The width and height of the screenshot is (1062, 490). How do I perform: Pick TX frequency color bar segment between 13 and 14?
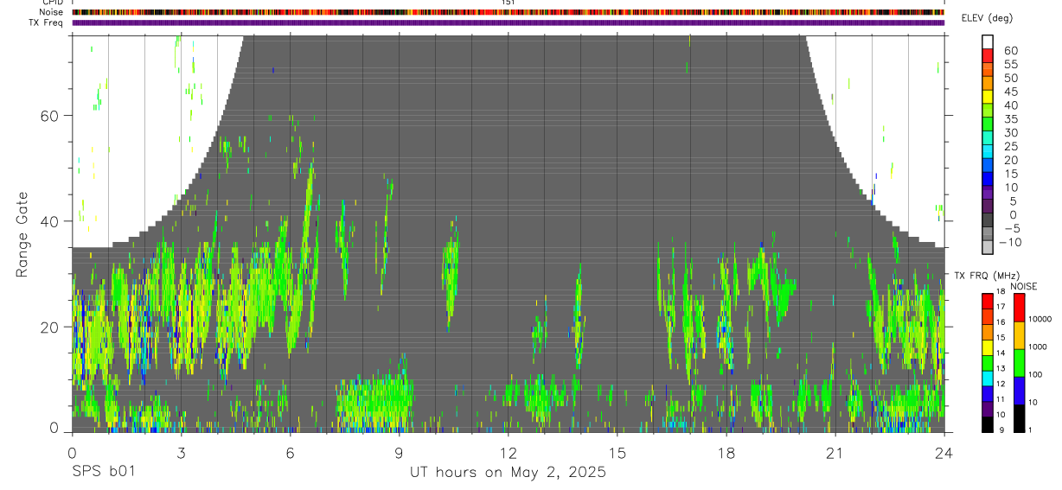pyautogui.click(x=987, y=363)
